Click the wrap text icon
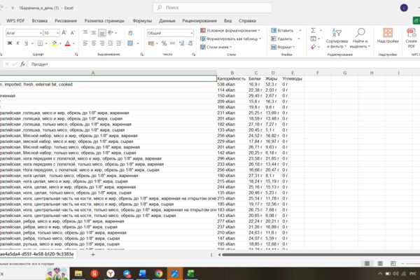The height and width of the screenshot is (280, 420). (130, 33)
